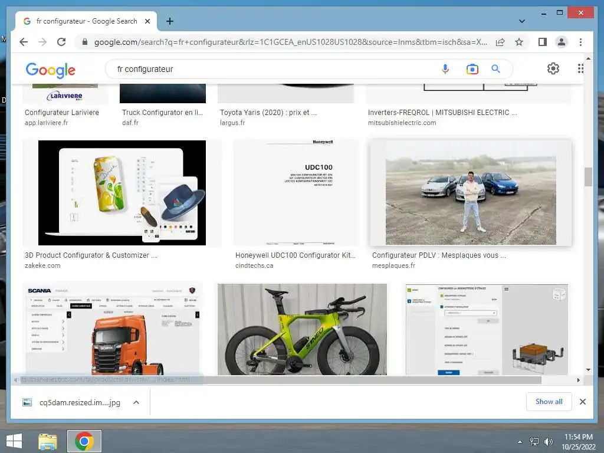The height and width of the screenshot is (453, 604).
Task: Expand download item options chevron
Action: click(136, 402)
